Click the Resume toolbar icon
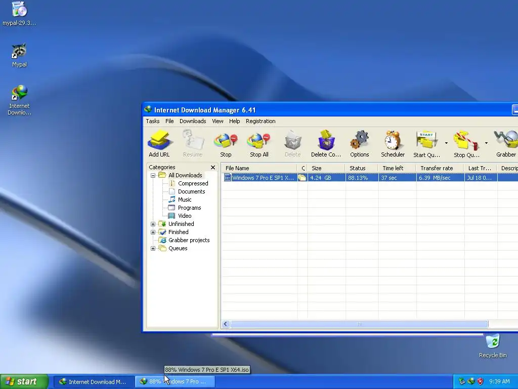The width and height of the screenshot is (518, 389). [x=193, y=143]
